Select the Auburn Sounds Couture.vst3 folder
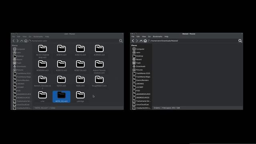The image size is (256, 144). [99, 67]
